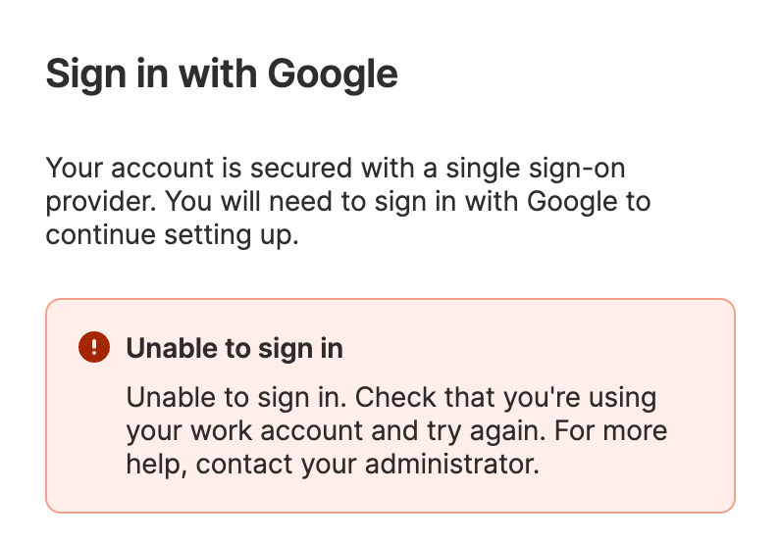Image resolution: width=781 pixels, height=543 pixels.
Task: Click the red error exclamation icon
Action: point(95,347)
